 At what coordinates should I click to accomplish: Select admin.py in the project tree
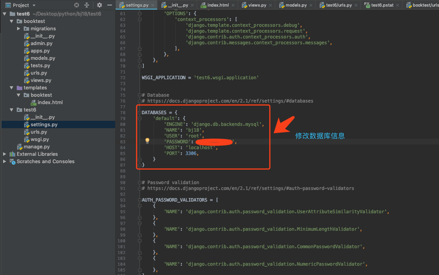point(42,44)
